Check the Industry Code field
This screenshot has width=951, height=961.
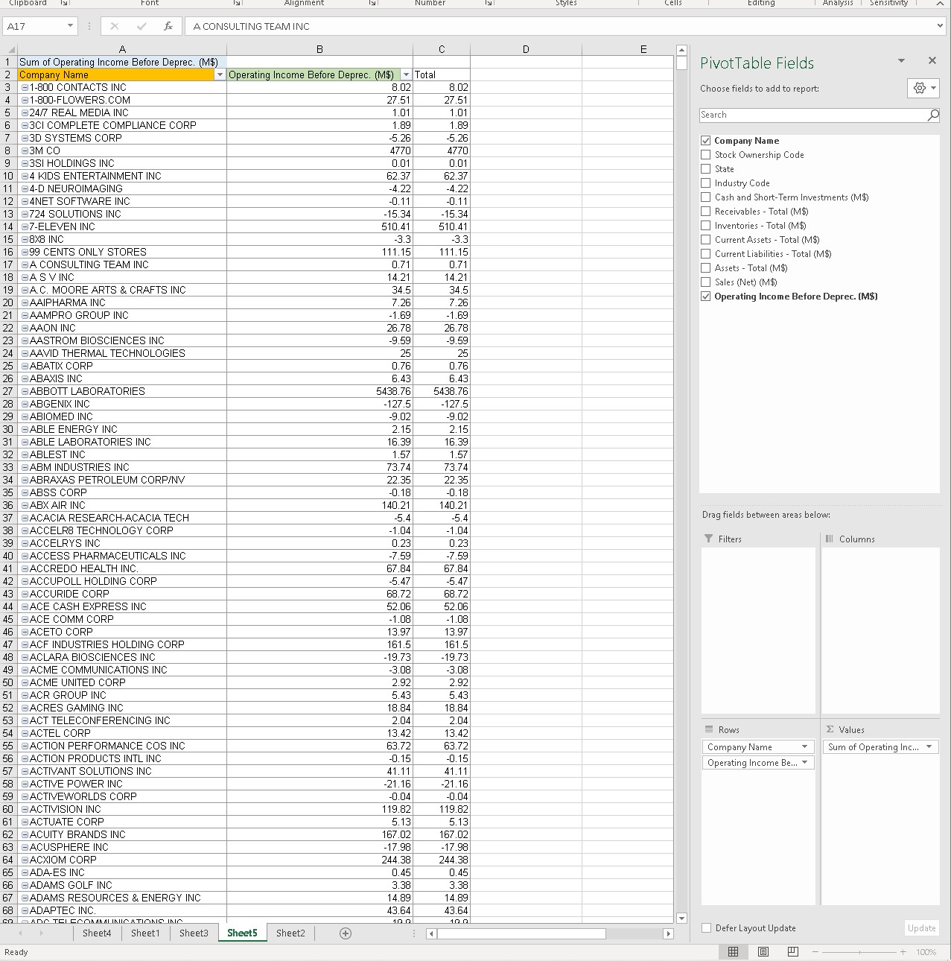point(706,183)
